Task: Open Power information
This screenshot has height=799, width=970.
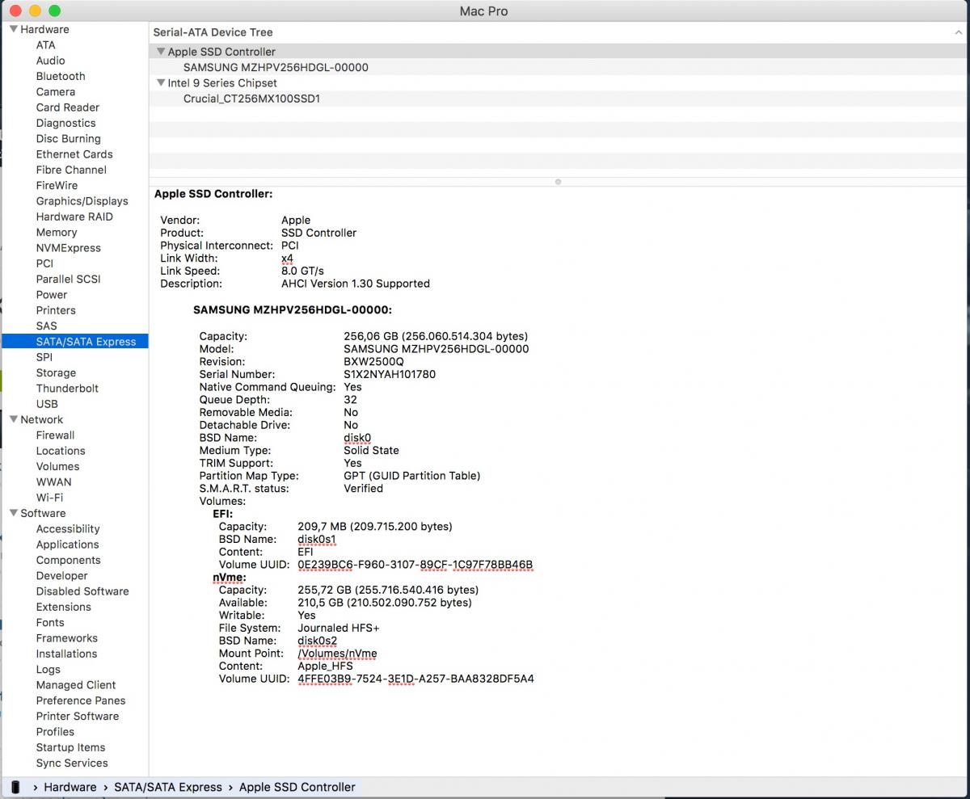Action: click(52, 295)
